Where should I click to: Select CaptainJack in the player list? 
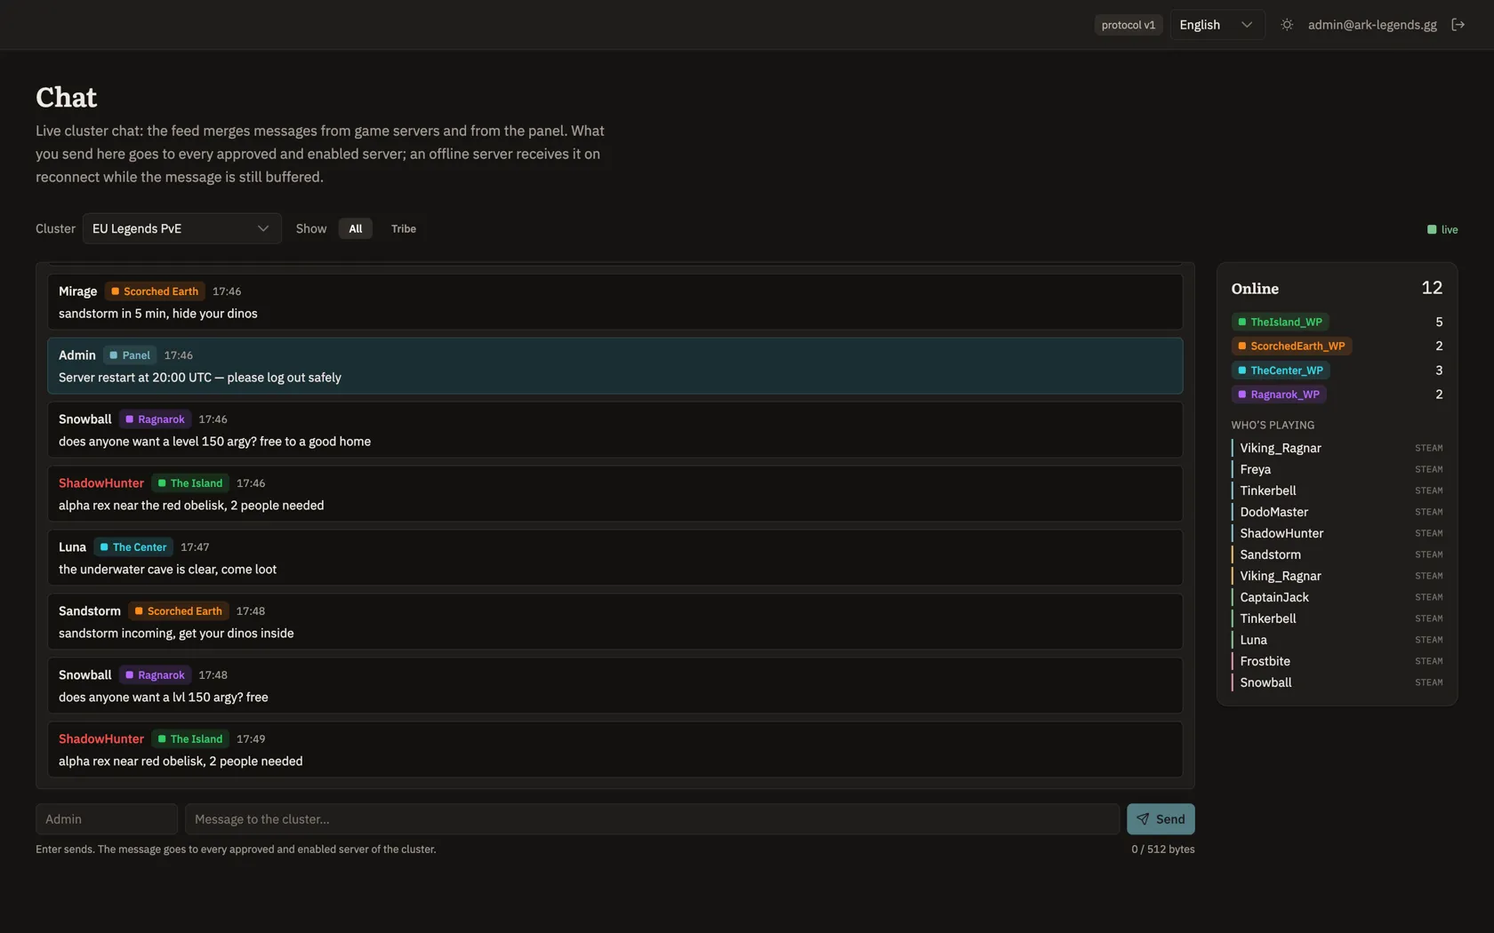[x=1337, y=597]
